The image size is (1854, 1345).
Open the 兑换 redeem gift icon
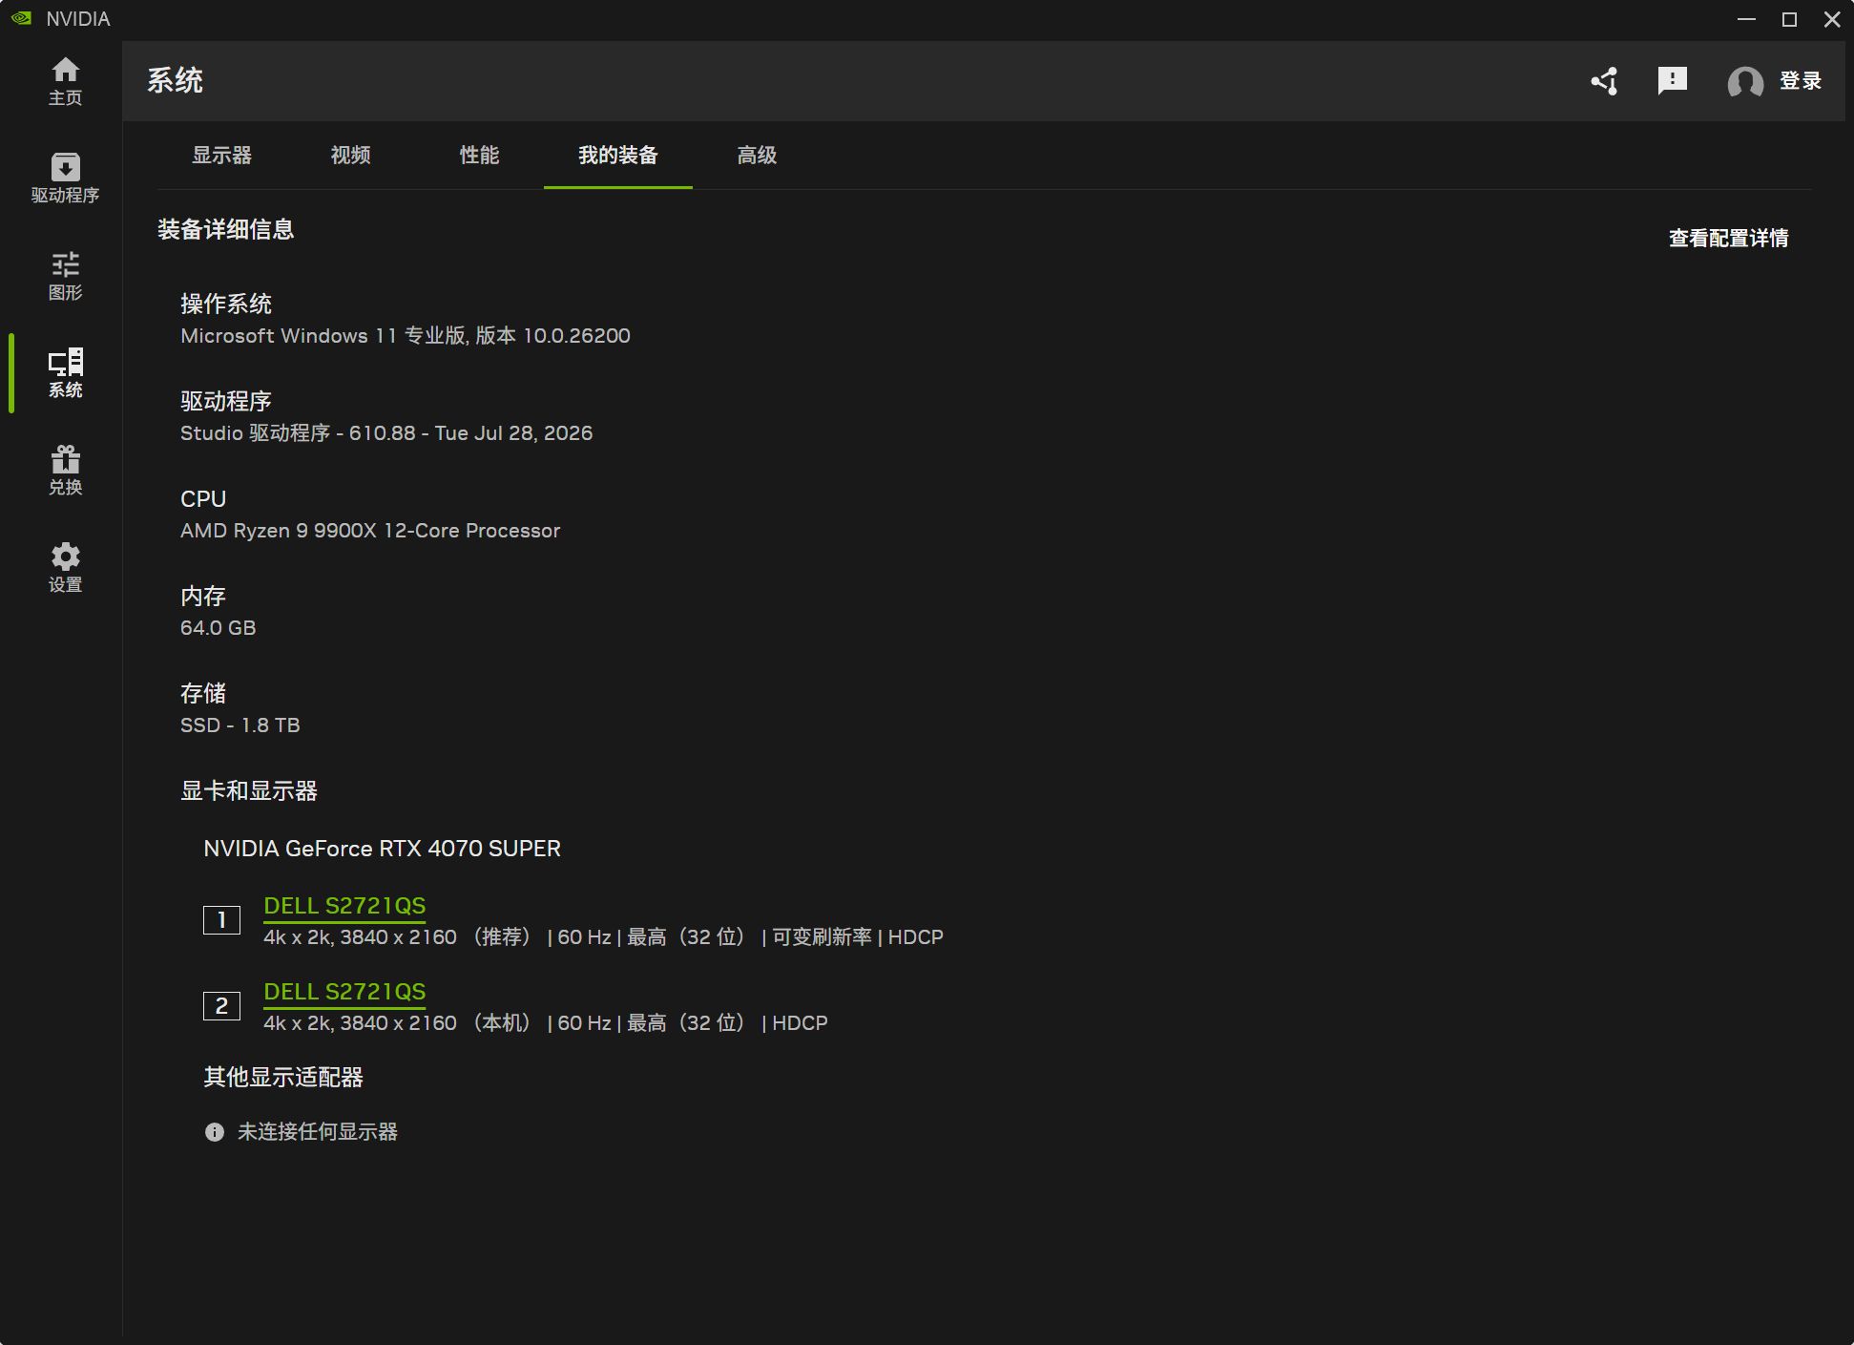65,471
